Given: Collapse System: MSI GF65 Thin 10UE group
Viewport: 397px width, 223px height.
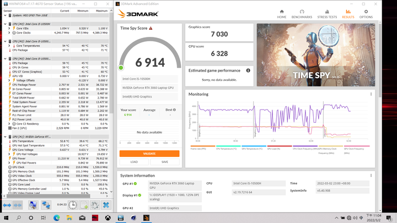Looking at the screenshot, I should (5, 15).
